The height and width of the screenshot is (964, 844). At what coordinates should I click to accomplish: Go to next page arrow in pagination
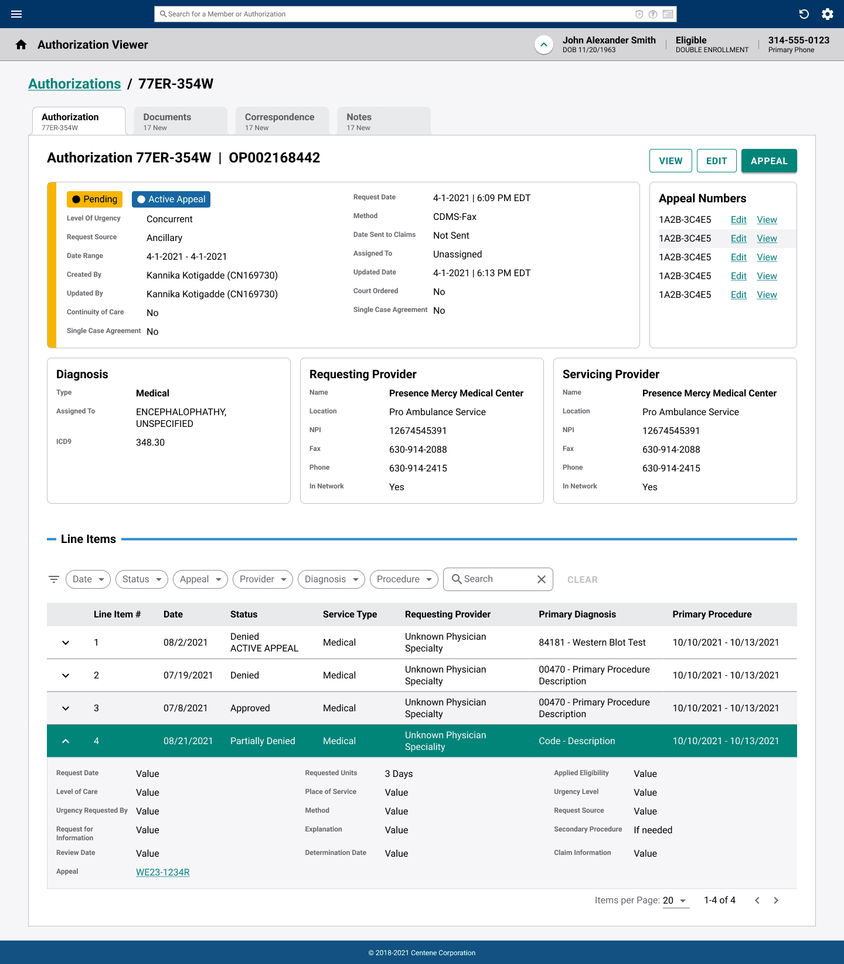776,900
